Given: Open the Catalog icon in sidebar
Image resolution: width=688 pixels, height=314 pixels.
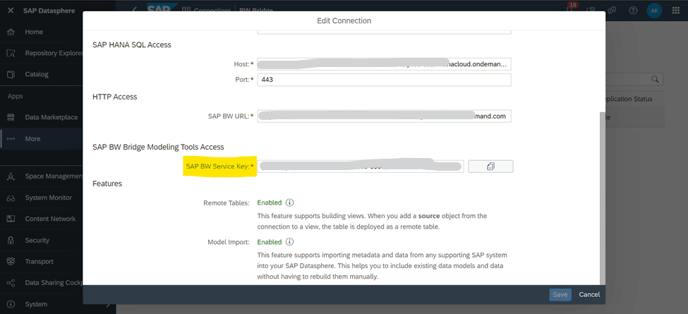Looking at the screenshot, I should pyautogui.click(x=11, y=75).
